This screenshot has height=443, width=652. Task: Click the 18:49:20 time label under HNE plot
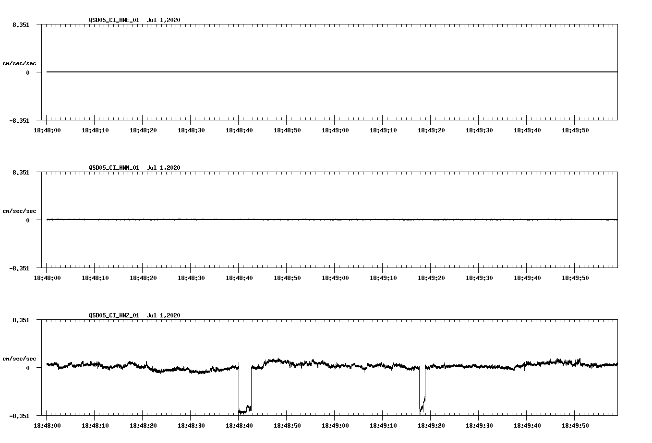click(x=431, y=130)
